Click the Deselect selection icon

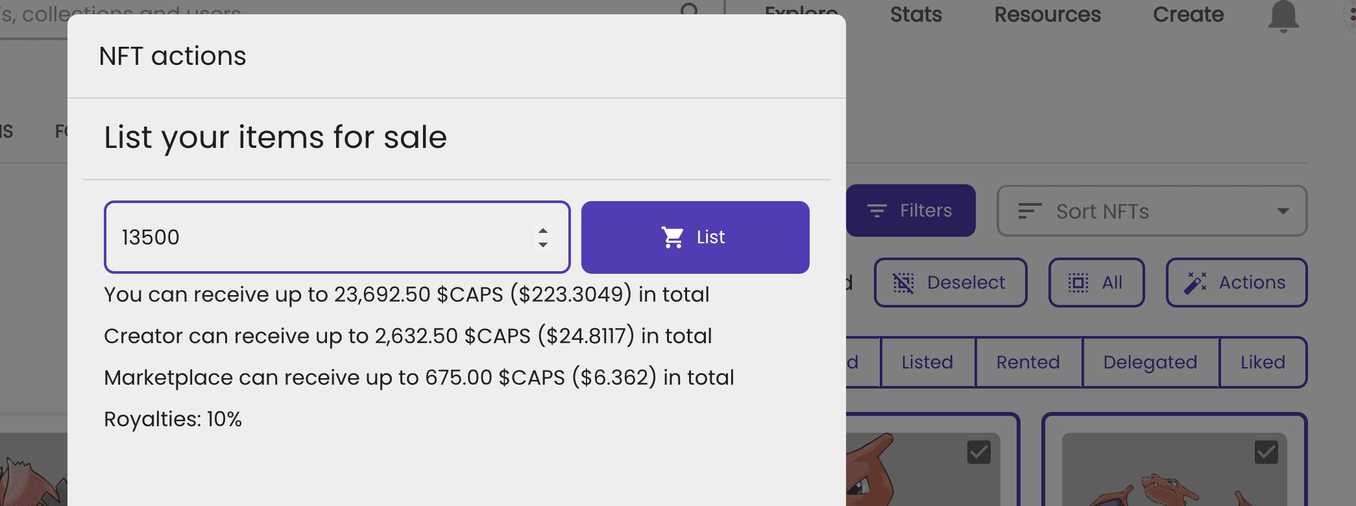[903, 283]
